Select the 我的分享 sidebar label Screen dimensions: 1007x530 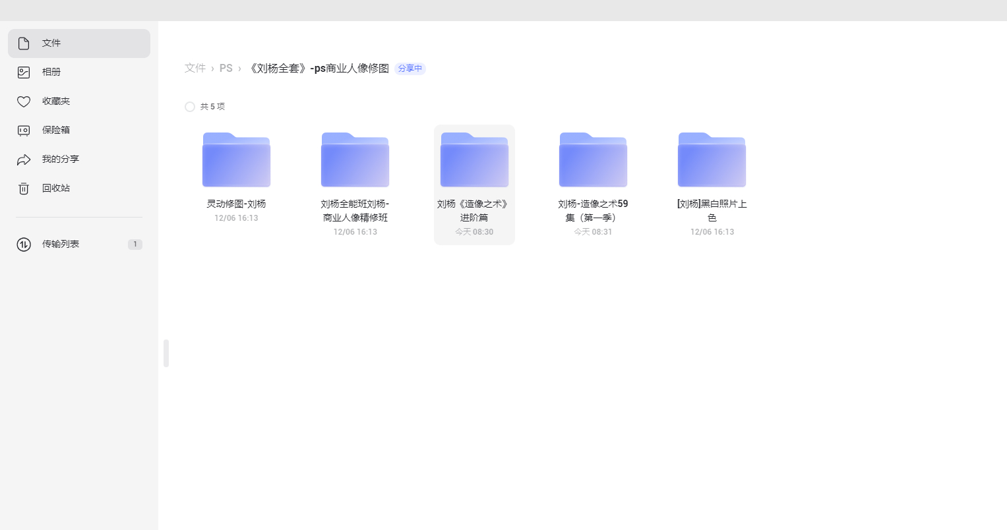(x=61, y=160)
